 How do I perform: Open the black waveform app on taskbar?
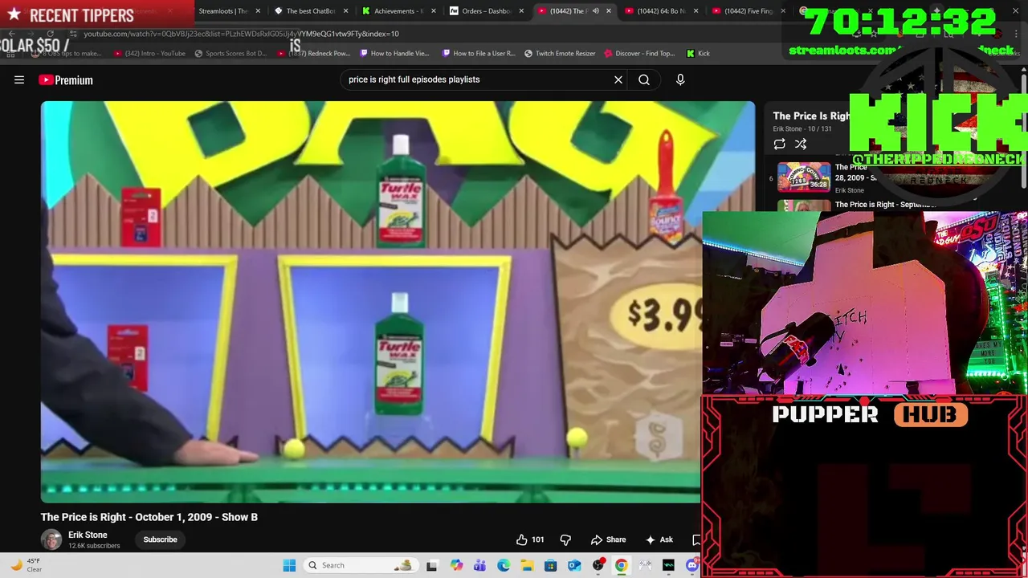point(668,565)
